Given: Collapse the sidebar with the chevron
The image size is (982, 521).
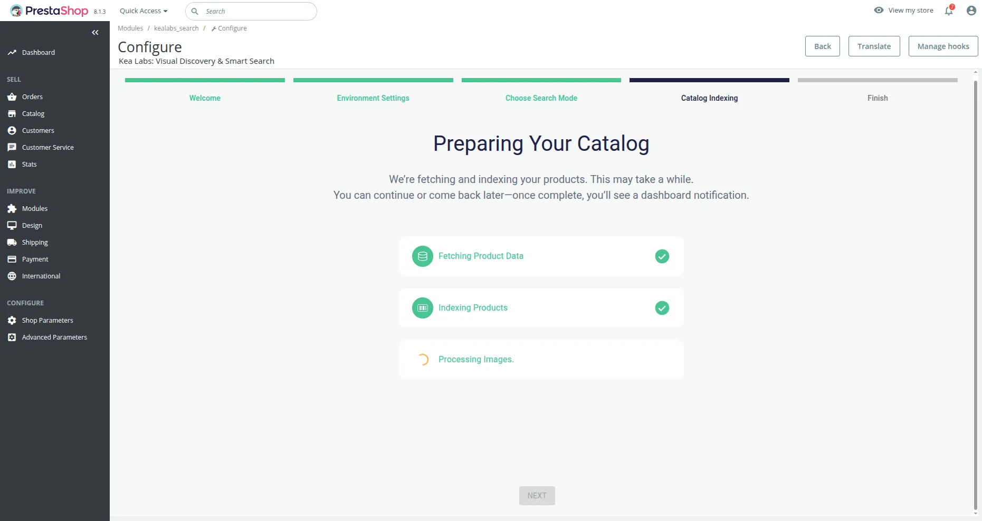Looking at the screenshot, I should [96, 33].
